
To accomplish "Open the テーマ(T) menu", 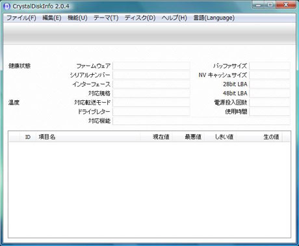I will [106, 18].
